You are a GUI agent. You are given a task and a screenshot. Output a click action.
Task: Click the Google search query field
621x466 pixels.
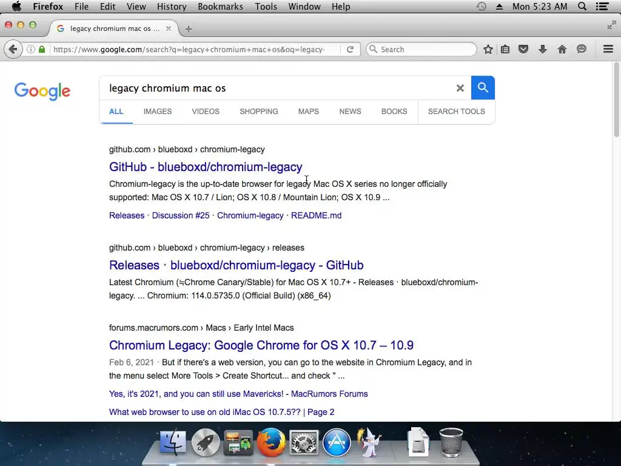tap(277, 88)
